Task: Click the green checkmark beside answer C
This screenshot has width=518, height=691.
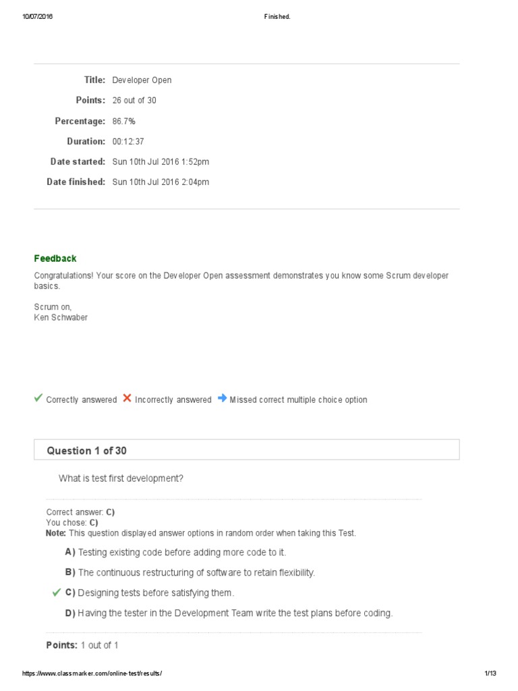Action: [57, 592]
